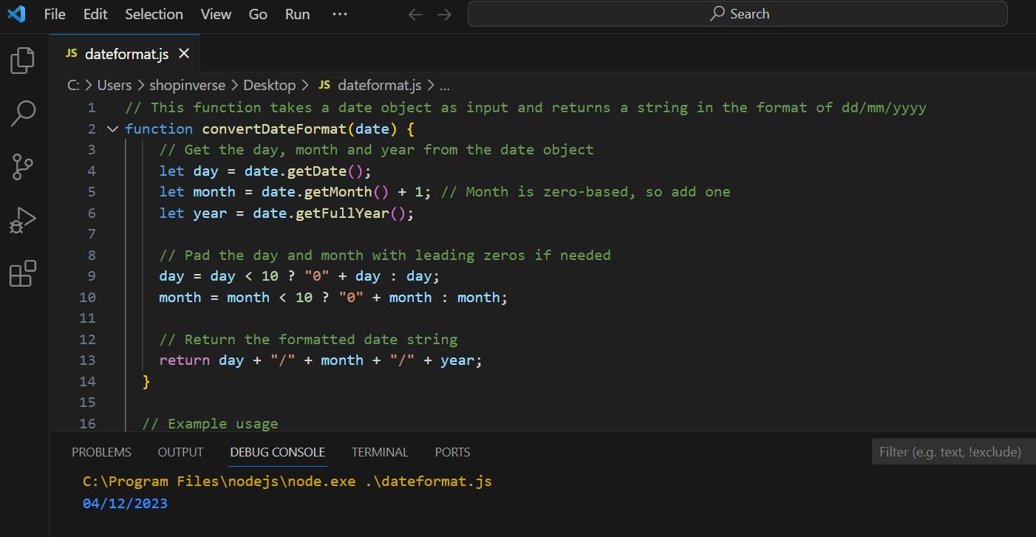This screenshot has height=537, width=1036.
Task: Open the Run menu
Action: [298, 14]
